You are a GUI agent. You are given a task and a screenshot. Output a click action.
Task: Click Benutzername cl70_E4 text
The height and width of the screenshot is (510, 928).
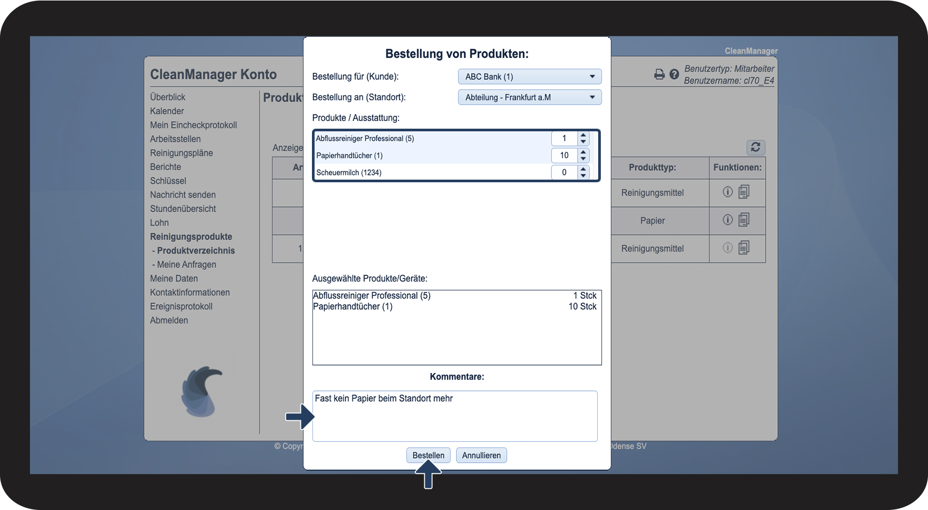point(729,81)
